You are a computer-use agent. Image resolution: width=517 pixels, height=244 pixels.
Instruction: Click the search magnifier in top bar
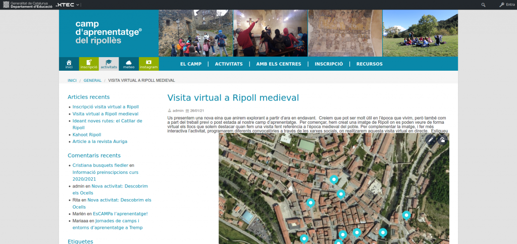tap(483, 5)
